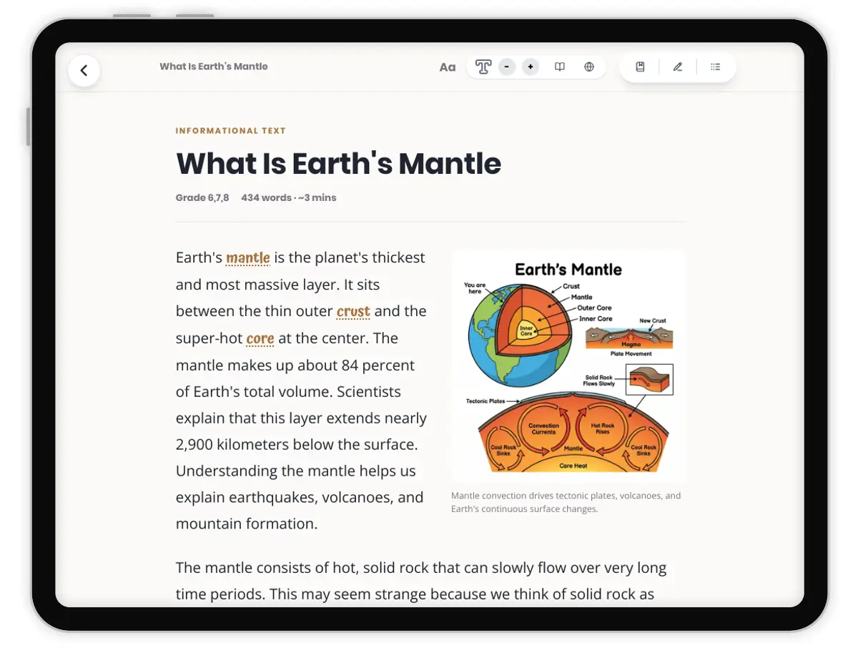Open the list outline icon
Image resolution: width=858 pixels, height=648 pixels.
tap(715, 67)
